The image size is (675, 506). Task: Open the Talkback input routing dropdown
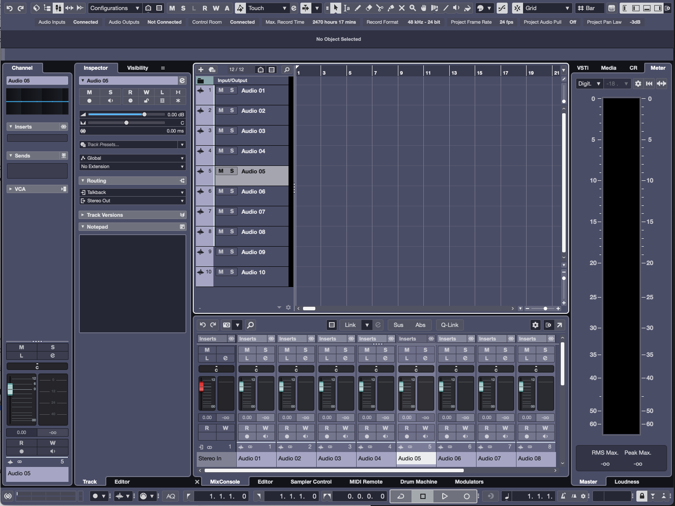(132, 192)
